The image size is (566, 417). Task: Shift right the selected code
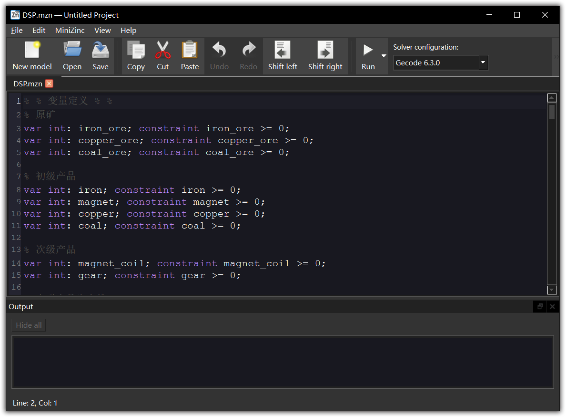click(325, 56)
